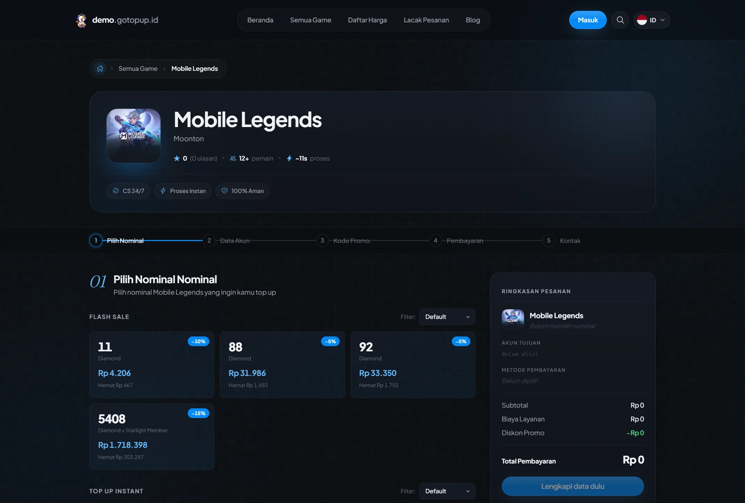The height and width of the screenshot is (503, 745).
Task: Open the Daftar Harga menu item
Action: tap(367, 20)
